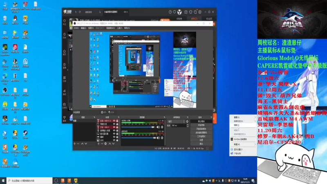
Task: Toggle lock on LOGO source
Action: (x=117, y=140)
